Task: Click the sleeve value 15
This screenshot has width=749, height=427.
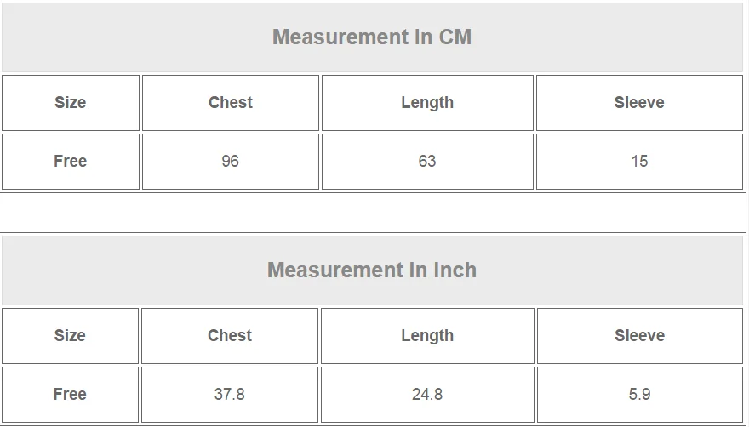Action: [639, 162]
